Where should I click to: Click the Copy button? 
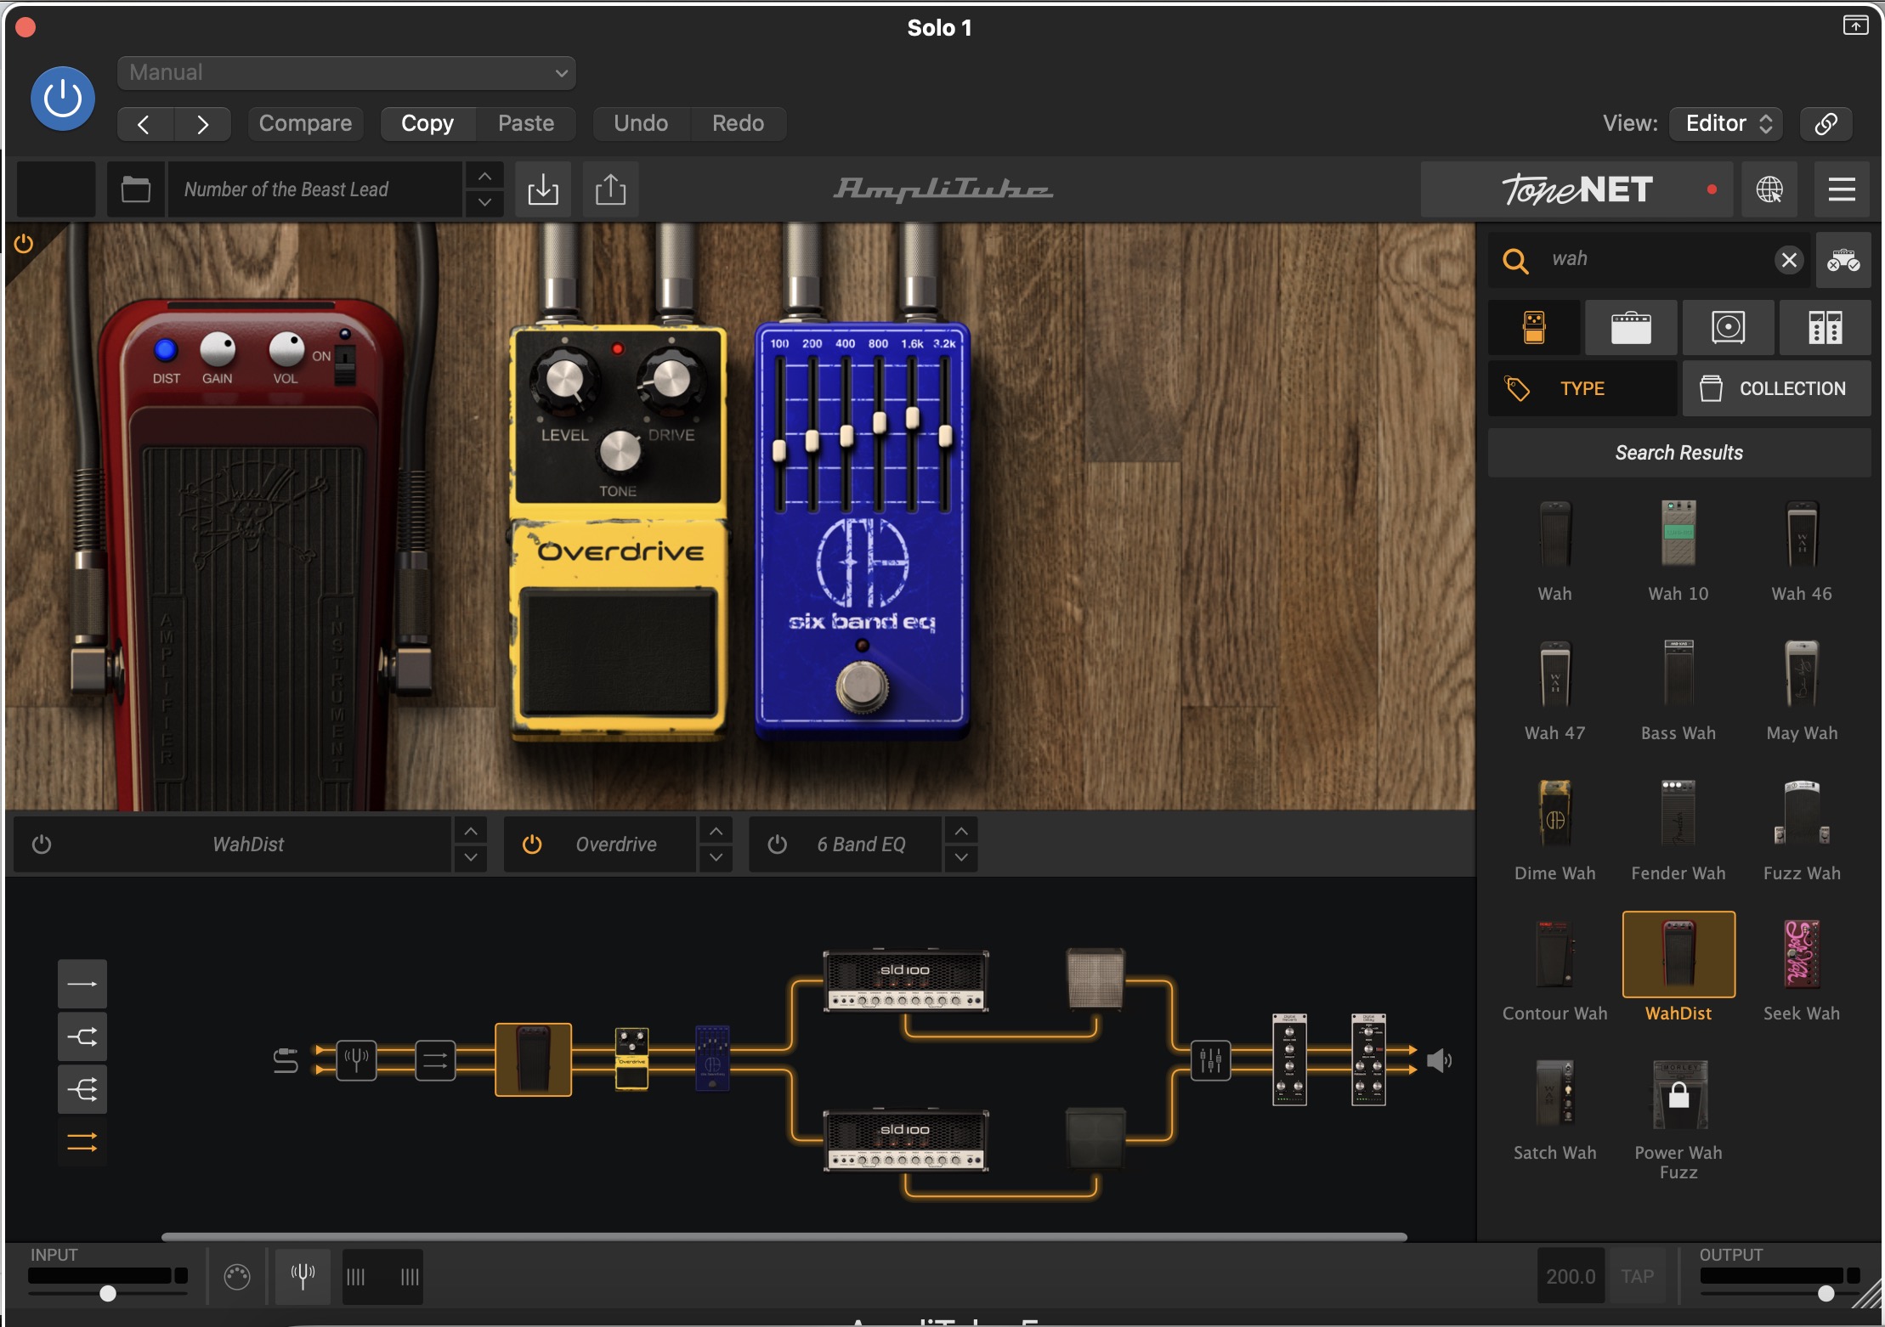[427, 124]
